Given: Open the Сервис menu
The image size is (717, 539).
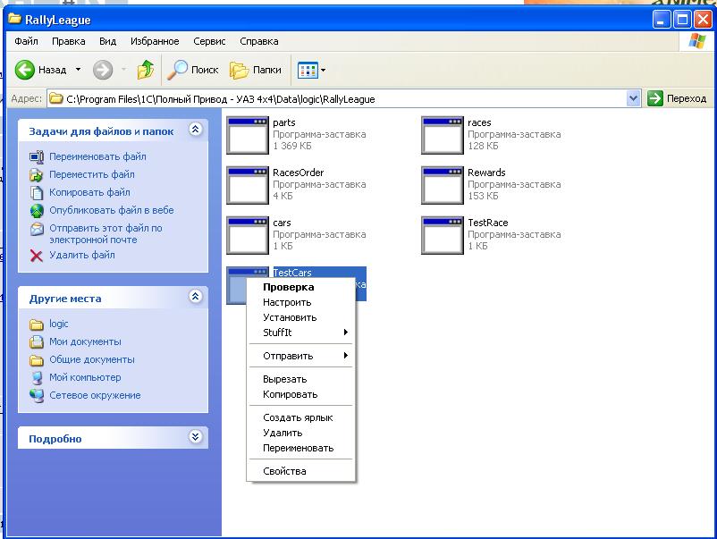Looking at the screenshot, I should pos(209,41).
